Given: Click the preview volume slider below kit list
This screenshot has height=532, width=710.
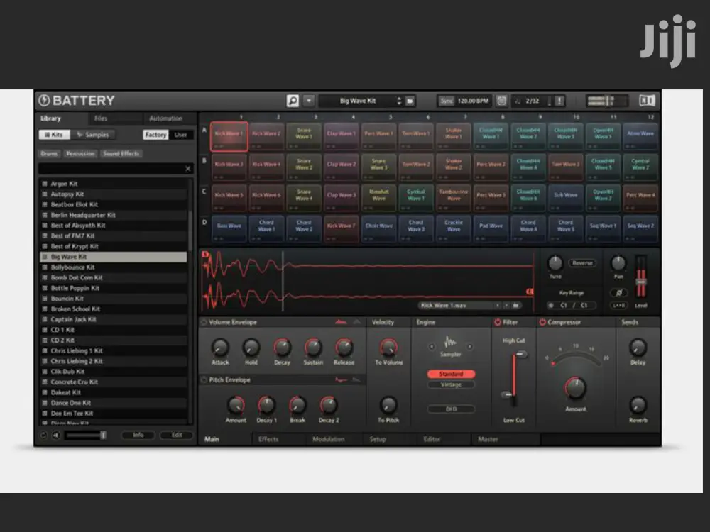Looking at the screenshot, I should pyautogui.click(x=86, y=436).
